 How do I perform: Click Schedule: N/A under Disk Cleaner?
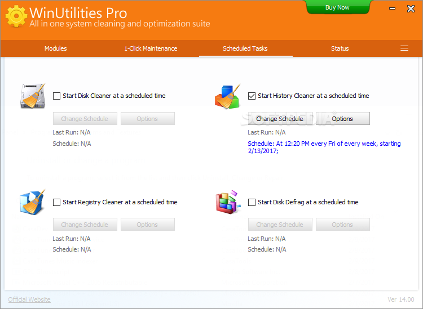tap(72, 144)
